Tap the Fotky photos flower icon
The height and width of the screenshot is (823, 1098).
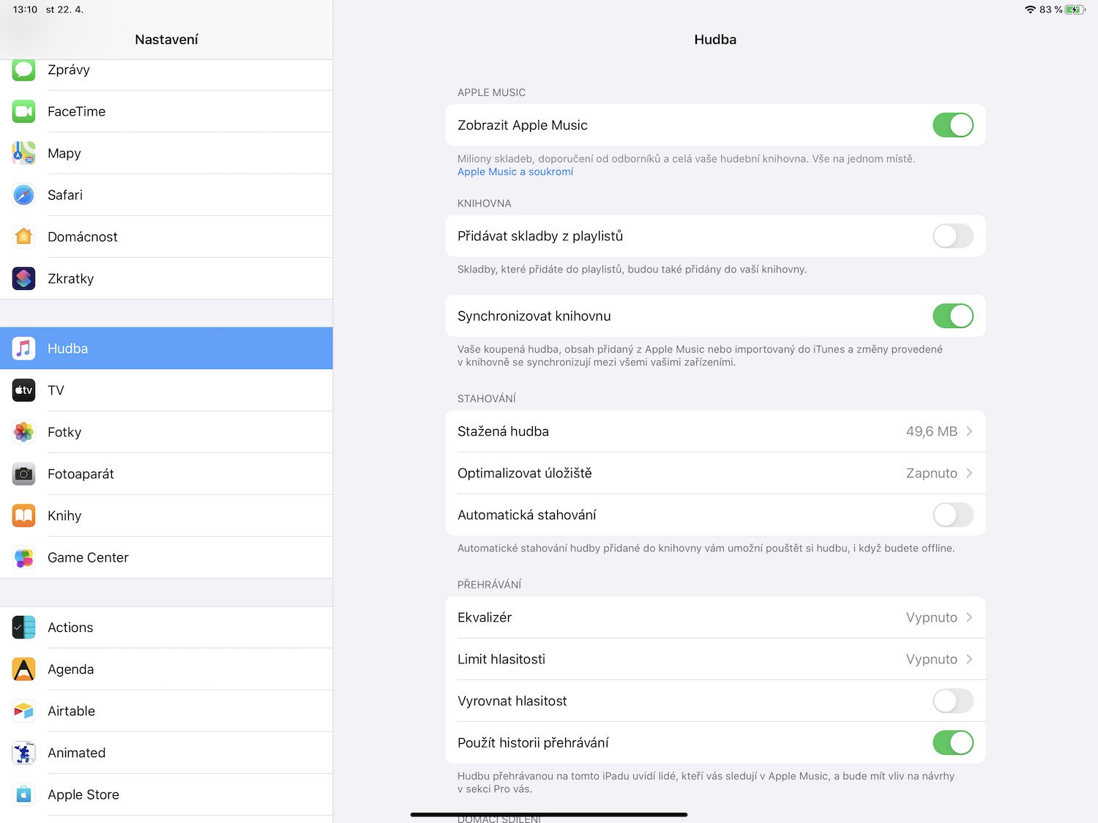pos(23,432)
